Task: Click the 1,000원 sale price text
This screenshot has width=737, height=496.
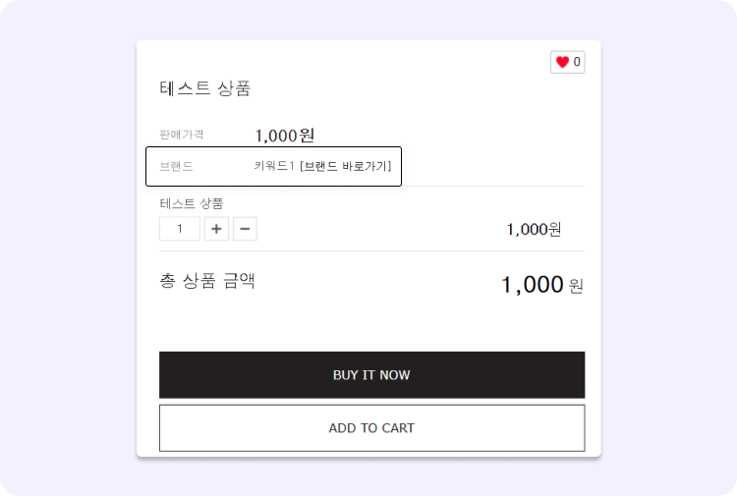Action: 284,136
